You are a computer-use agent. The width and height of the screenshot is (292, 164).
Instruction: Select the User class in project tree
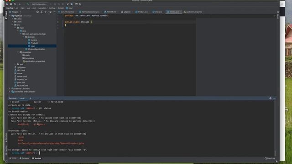pos(31,46)
